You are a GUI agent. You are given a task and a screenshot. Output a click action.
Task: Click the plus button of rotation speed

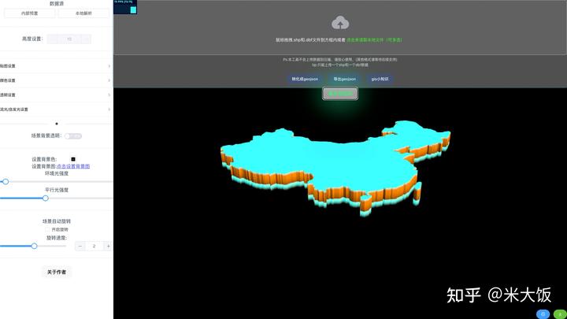108,246
